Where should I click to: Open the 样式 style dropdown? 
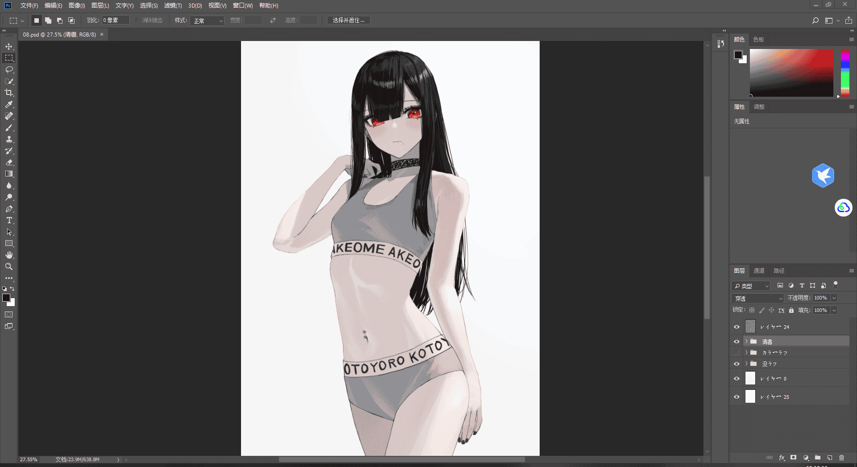point(207,20)
